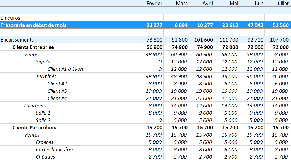The image size is (291, 160).
Task: Select the 'Client #4' row label
Action: [57, 98]
